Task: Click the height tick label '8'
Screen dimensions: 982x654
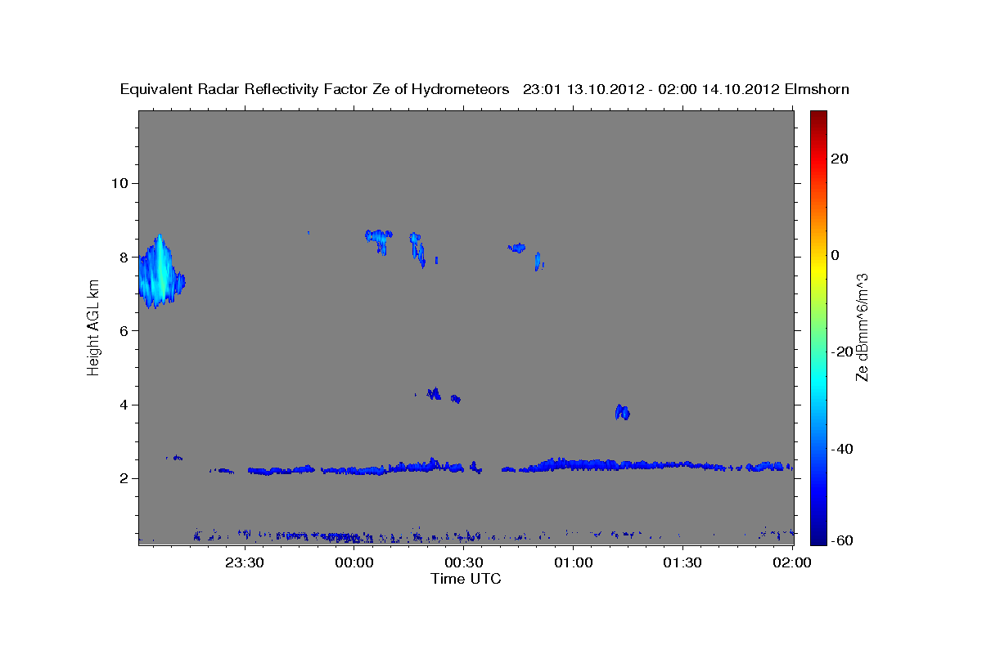Action: [x=122, y=257]
